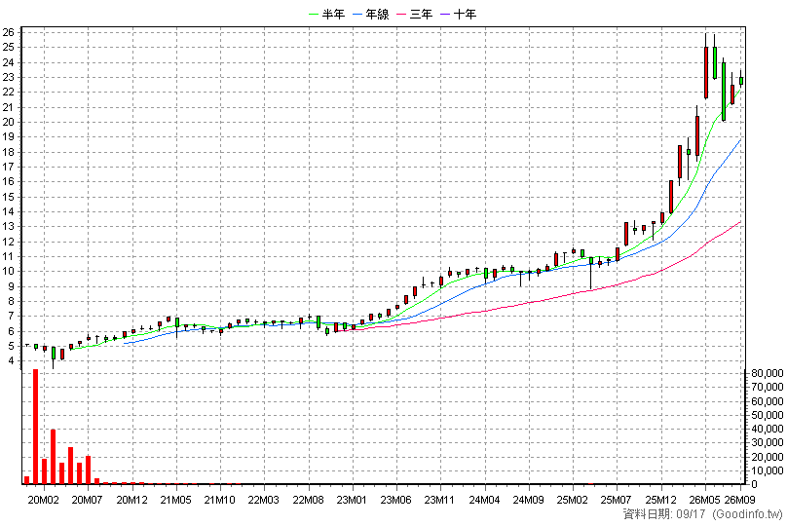Open the (Goodinfo.tw) source text
Screen dimensions: 787x526
748,514
